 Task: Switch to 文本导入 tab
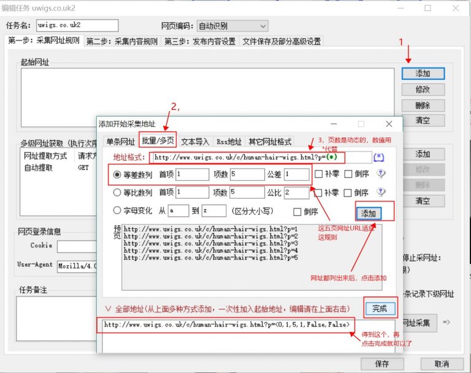coord(195,142)
